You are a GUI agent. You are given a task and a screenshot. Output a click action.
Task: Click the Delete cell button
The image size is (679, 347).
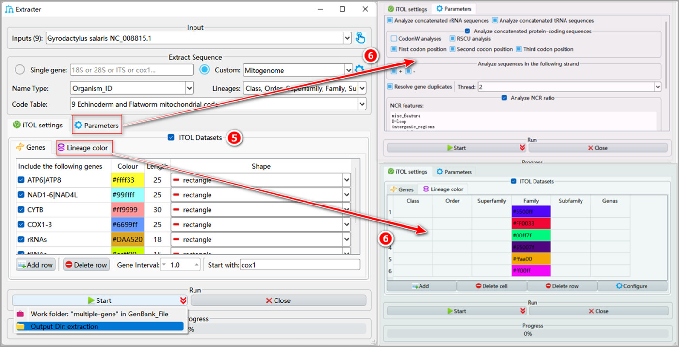point(492,286)
